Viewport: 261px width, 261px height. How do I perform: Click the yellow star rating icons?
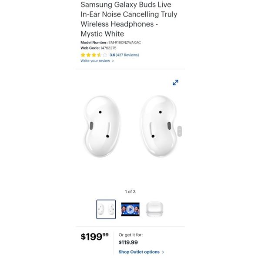94,55
